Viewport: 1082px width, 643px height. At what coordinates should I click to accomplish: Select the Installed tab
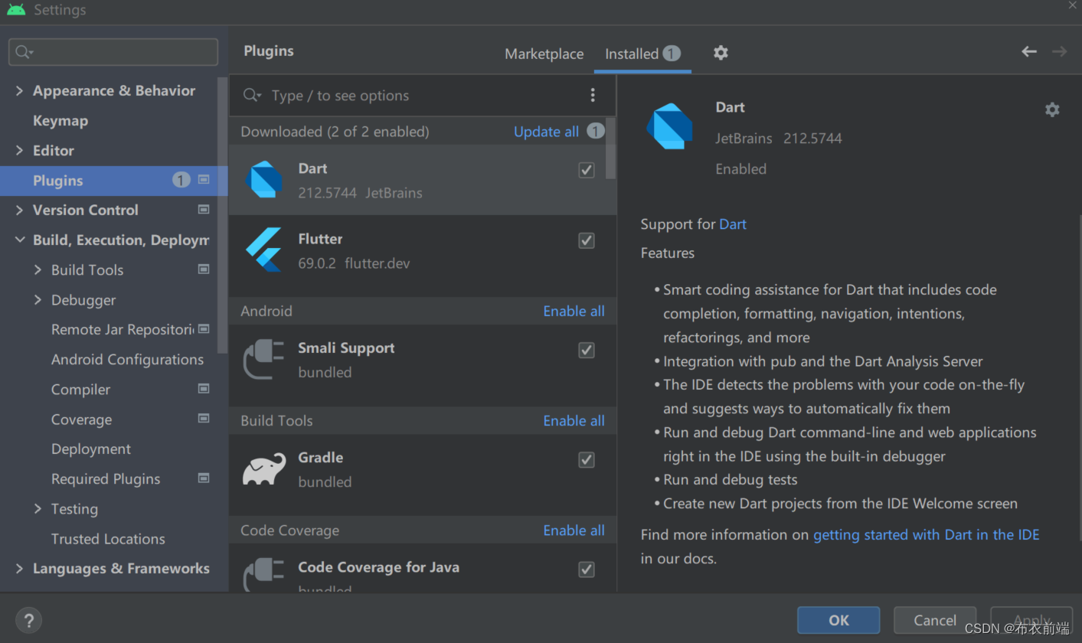(642, 54)
